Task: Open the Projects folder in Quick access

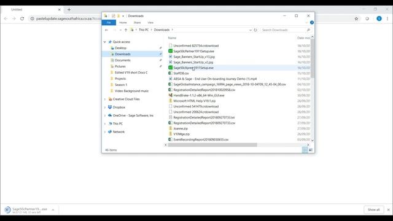Action: (120, 79)
